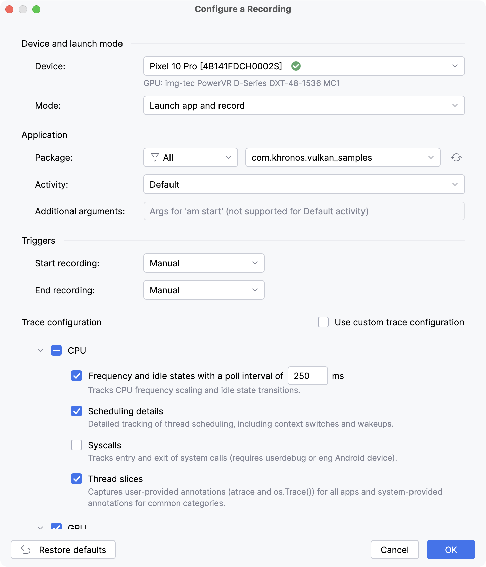Open the Activity Default dropdown
This screenshot has height=567, width=486.
click(x=304, y=184)
